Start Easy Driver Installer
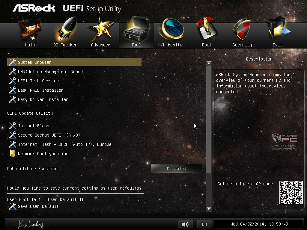This screenshot has width=307, height=230. pyautogui.click(x=43, y=99)
